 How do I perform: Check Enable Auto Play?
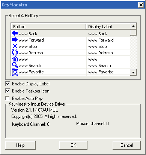(x=8, y=98)
